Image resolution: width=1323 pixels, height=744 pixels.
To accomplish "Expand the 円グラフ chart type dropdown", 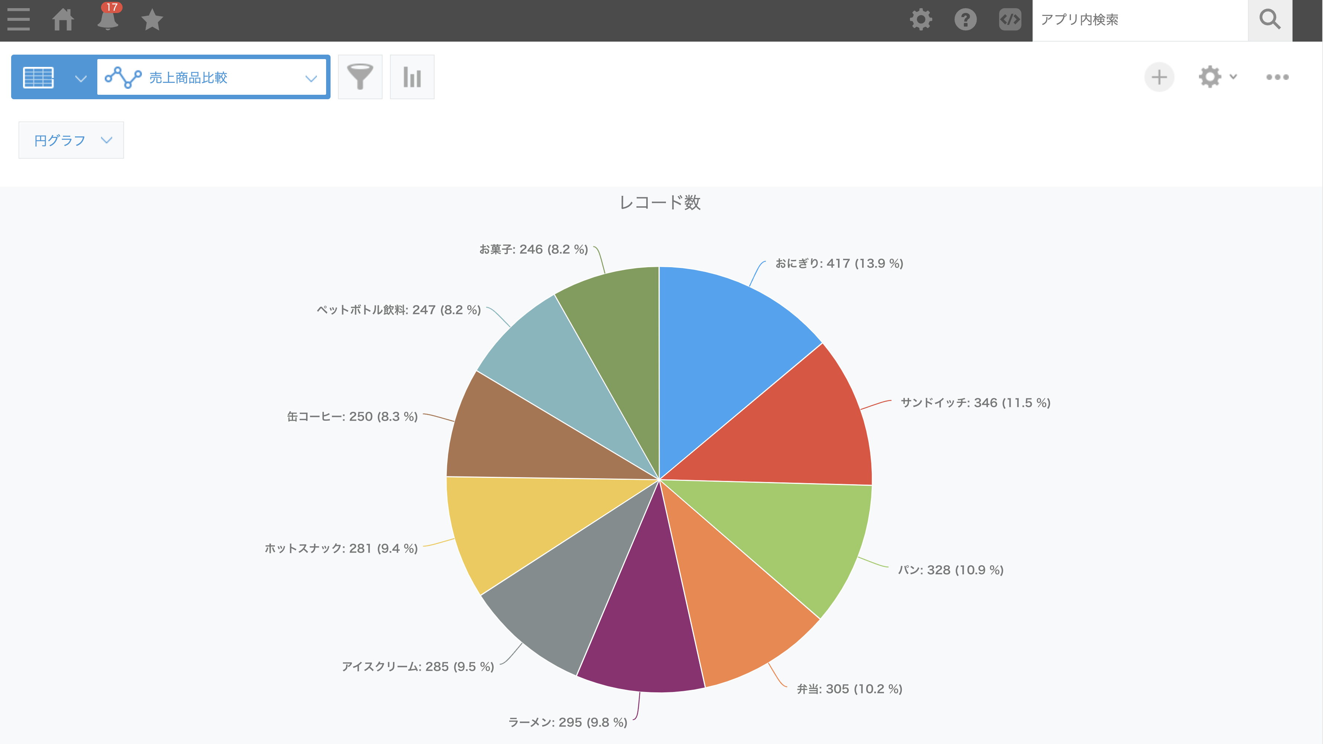I will point(71,140).
